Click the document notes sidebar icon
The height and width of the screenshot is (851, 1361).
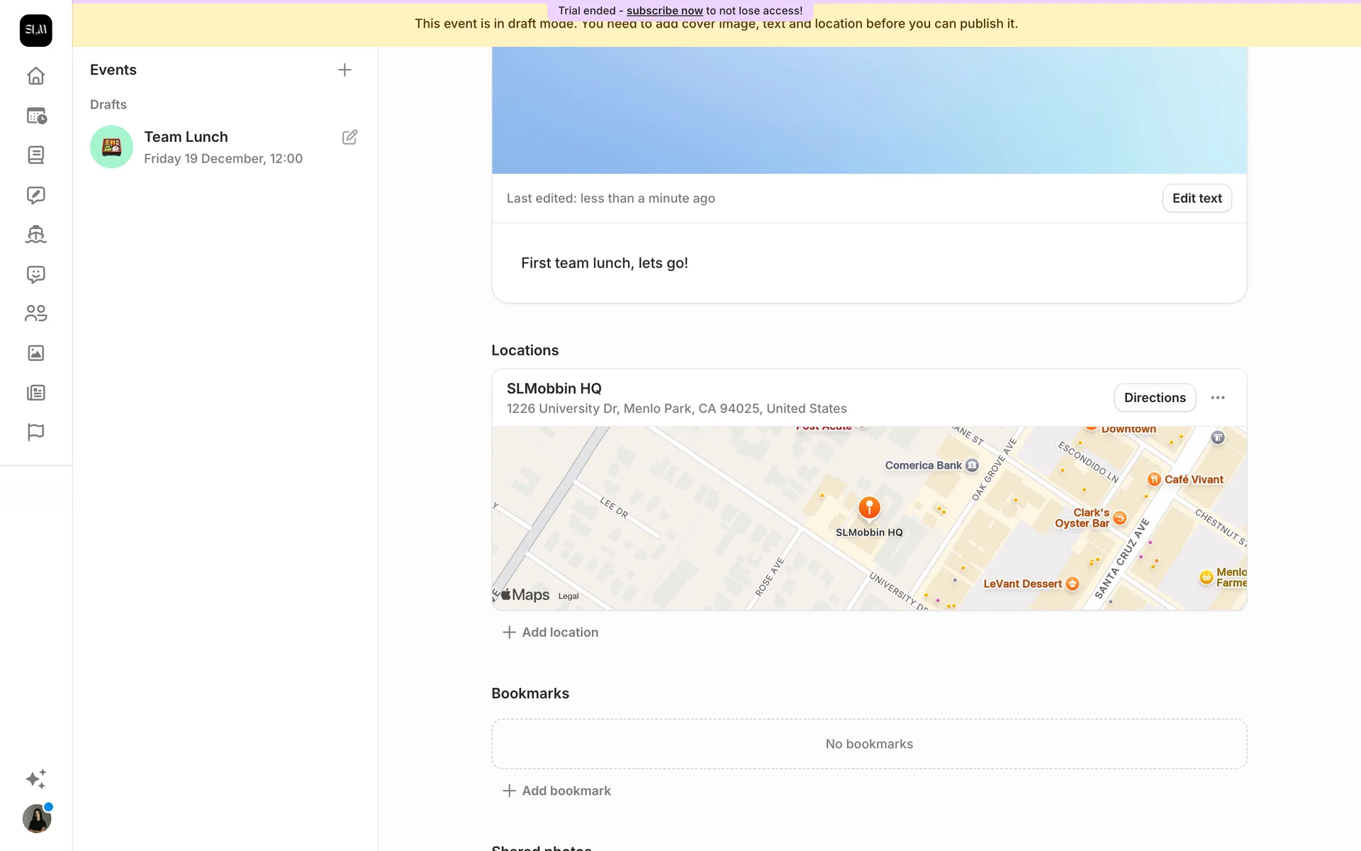coord(35,155)
